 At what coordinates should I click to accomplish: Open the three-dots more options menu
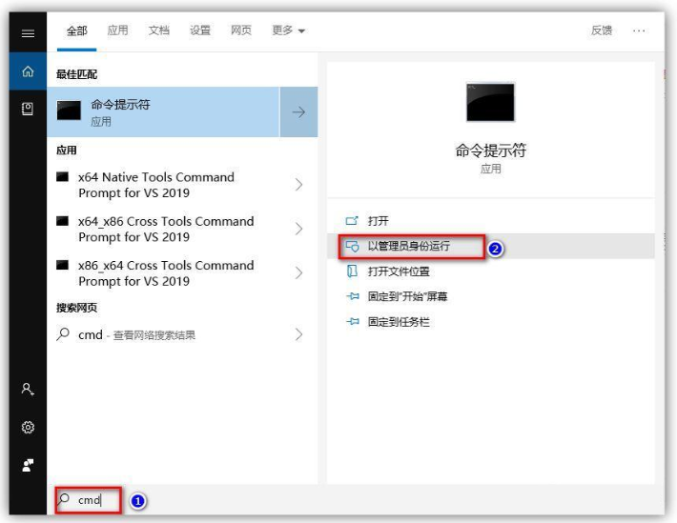point(639,30)
